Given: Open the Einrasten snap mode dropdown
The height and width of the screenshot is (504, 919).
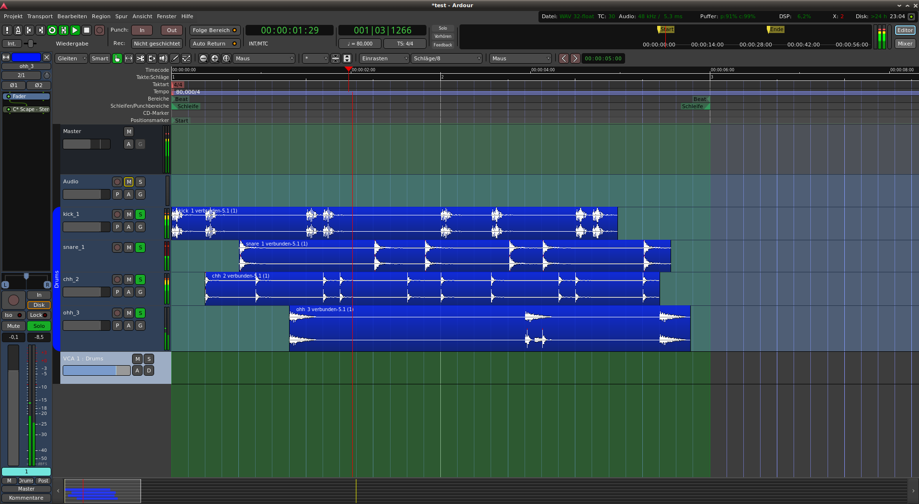Looking at the screenshot, I should 384,58.
